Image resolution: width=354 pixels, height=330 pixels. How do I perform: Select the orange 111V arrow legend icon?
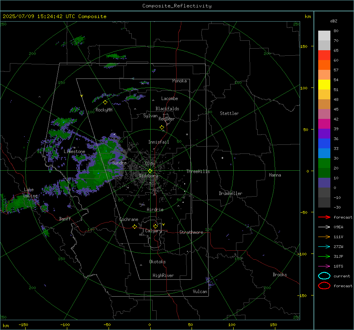(x=324, y=237)
